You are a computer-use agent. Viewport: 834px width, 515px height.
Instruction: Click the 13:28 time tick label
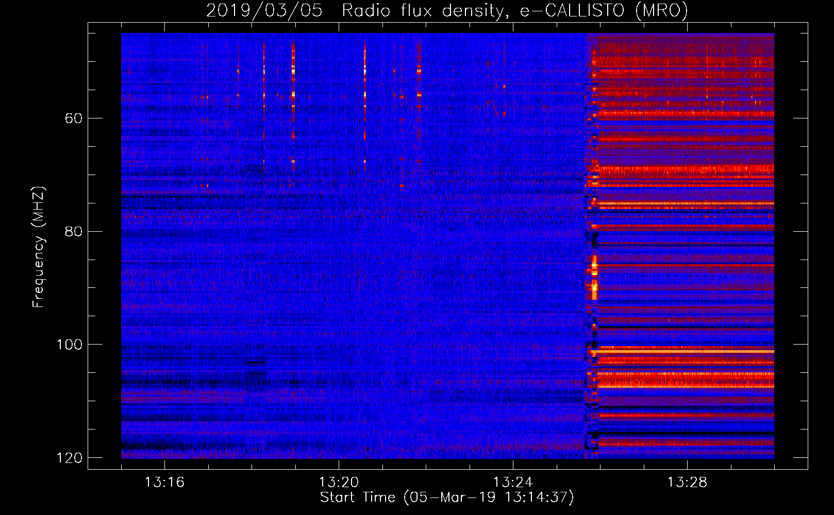tap(687, 483)
